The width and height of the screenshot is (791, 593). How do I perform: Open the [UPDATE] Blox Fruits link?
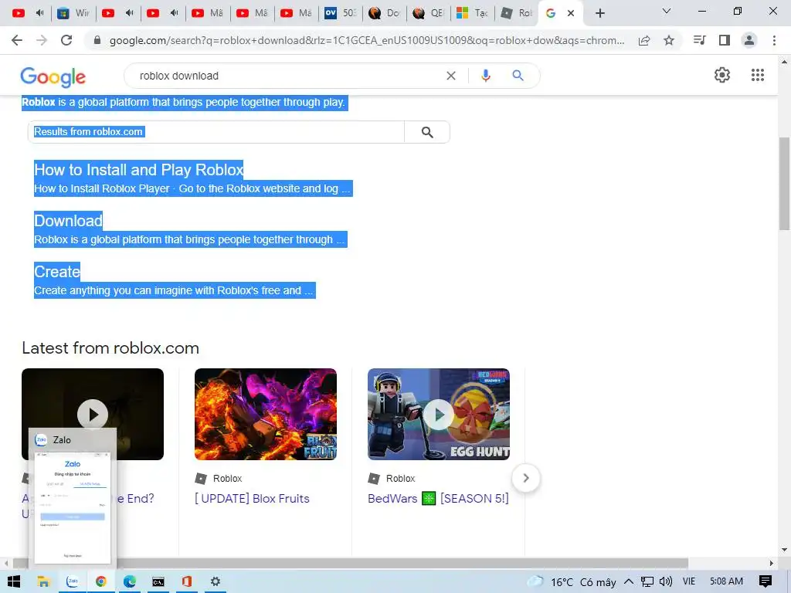tap(253, 499)
